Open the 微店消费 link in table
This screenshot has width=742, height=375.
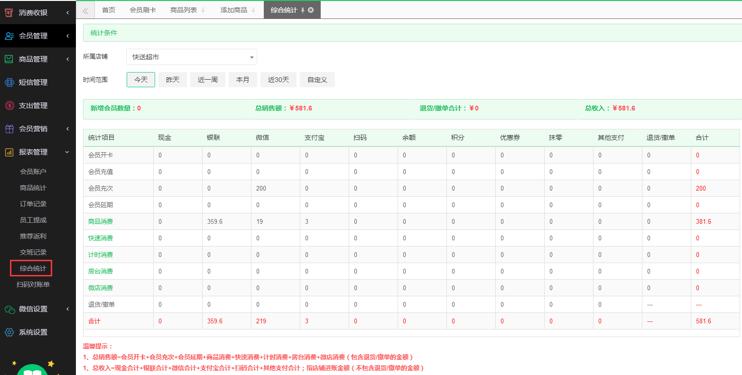coord(101,288)
